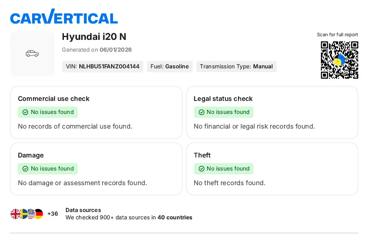Select the Theft section heading
This screenshot has width=367, height=234.
click(x=202, y=155)
